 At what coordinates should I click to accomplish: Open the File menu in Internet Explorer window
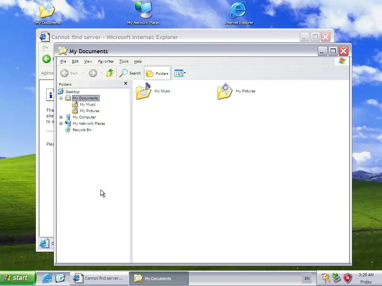pos(45,47)
